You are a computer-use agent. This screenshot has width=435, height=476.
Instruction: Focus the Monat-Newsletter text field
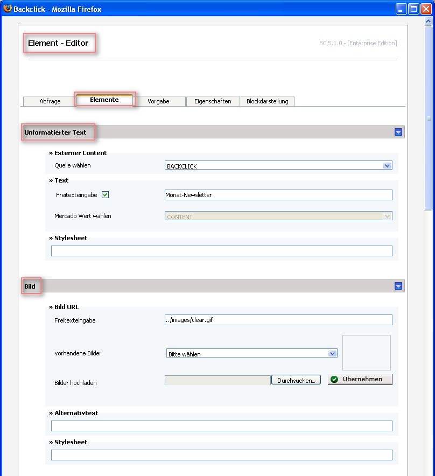coord(278,195)
